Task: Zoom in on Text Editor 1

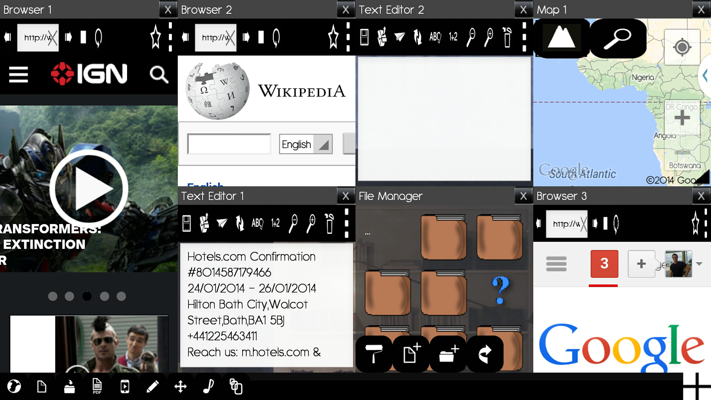Action: coord(311,223)
